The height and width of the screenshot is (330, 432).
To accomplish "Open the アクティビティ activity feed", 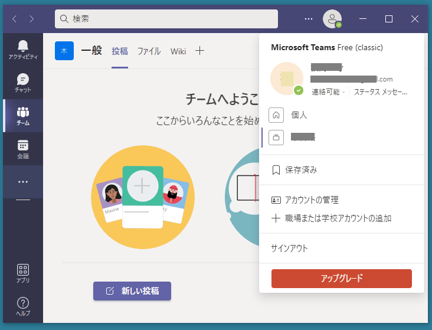I will pyautogui.click(x=23, y=50).
